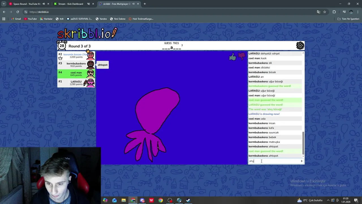Viewport: 362px width, 204px height.
Task: Give the drawing a thumbs up
Action: tap(232, 57)
